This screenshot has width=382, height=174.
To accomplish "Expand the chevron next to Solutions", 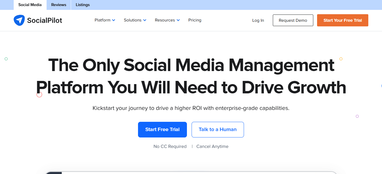I will pos(145,20).
